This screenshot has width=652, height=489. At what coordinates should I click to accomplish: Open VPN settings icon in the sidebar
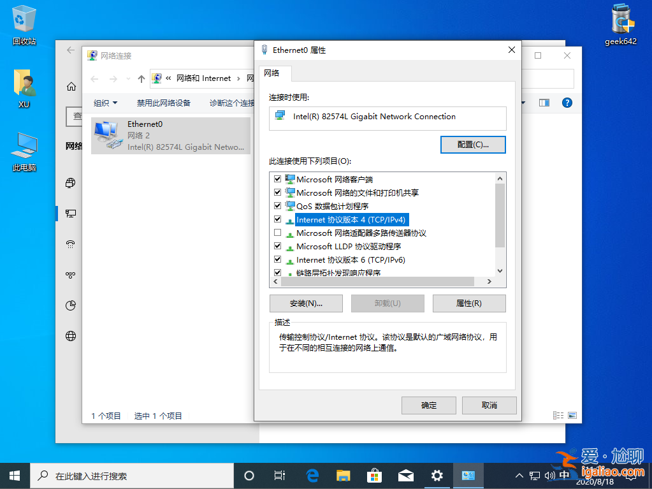[70, 275]
